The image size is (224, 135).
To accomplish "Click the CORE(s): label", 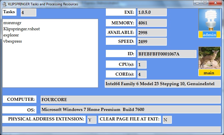I will pyautogui.click(x=121, y=74).
